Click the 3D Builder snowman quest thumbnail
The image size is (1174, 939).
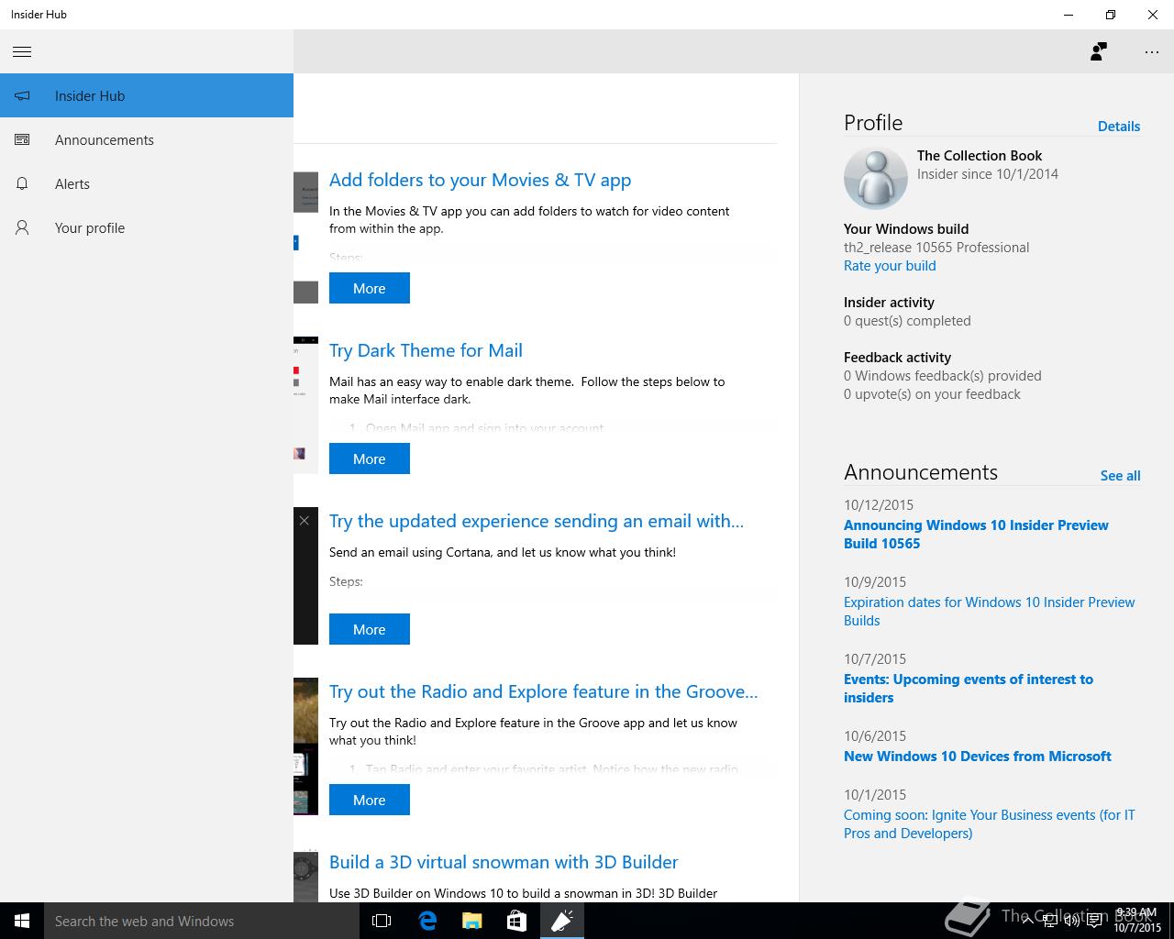(305, 877)
